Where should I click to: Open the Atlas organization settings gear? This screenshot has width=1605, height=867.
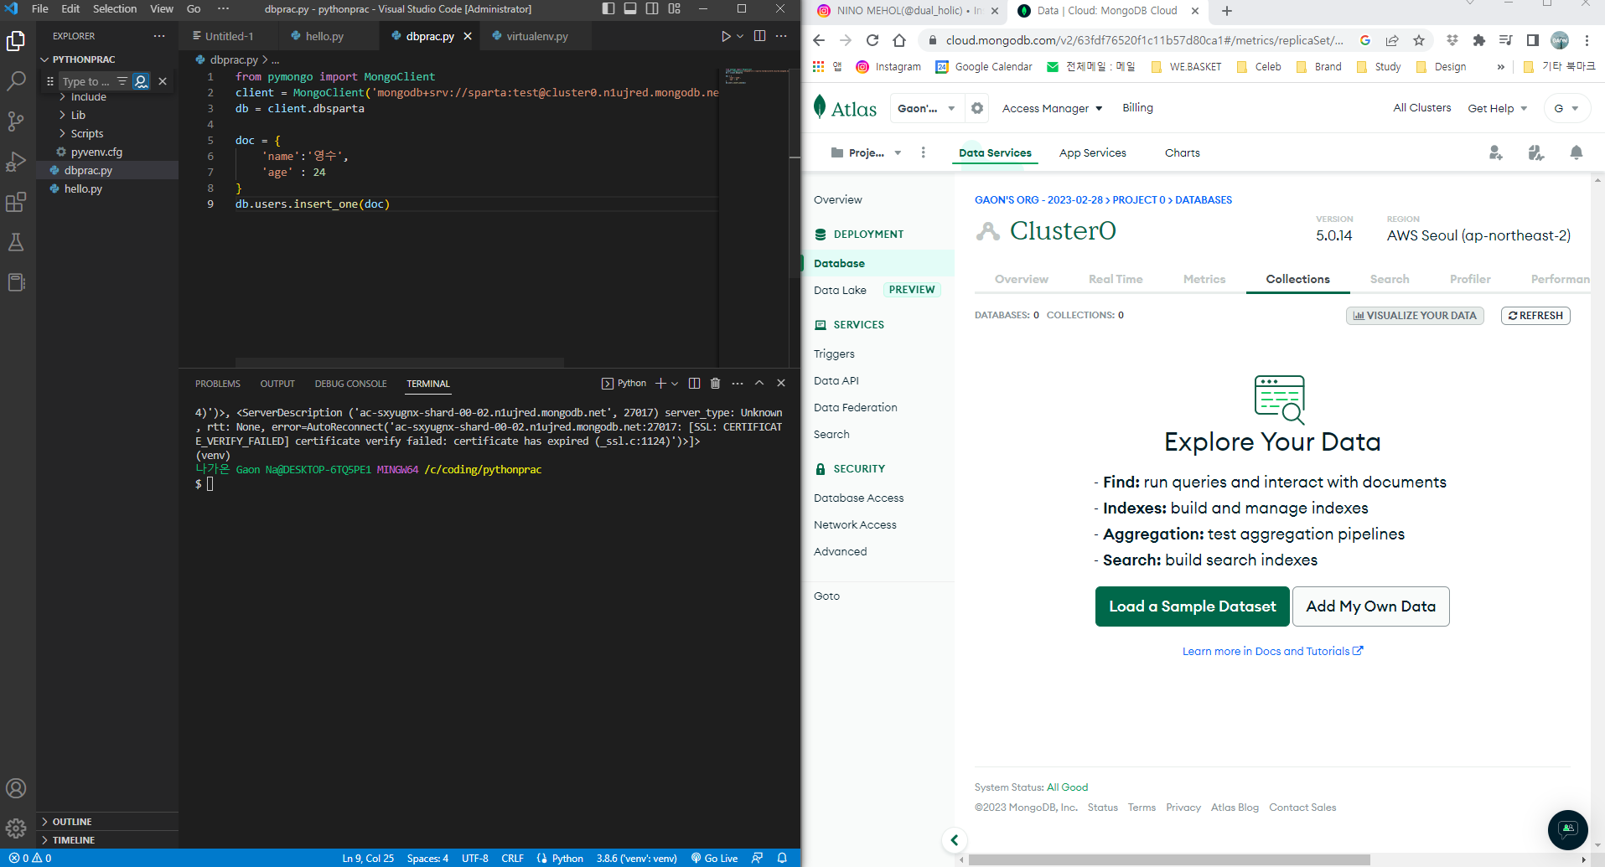[977, 108]
